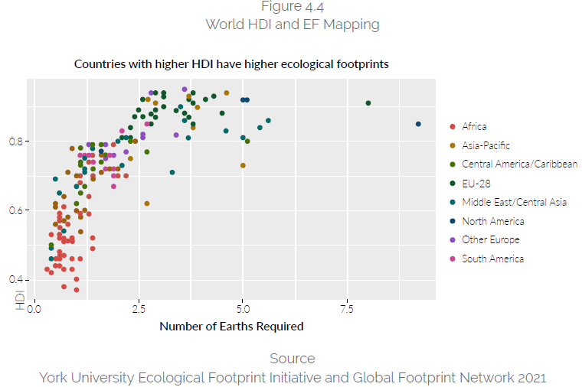This screenshot has height=387, width=582.
Task: Click the North America legend dot
Action: click(453, 222)
